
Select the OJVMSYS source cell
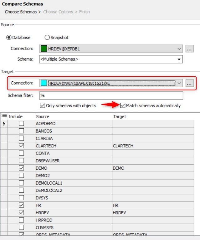pyautogui.click(x=74, y=227)
